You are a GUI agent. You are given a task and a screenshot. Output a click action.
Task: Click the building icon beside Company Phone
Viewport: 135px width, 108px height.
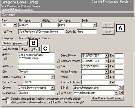point(59,61)
